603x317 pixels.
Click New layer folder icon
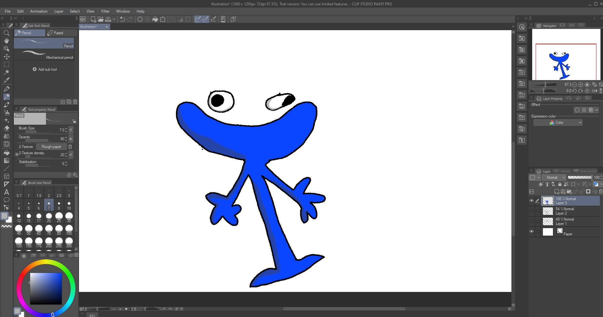569,191
